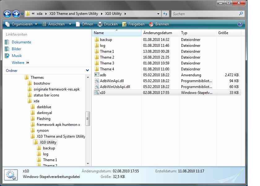Image resolution: width=260 pixels, height=186 pixels.
Task: Collapse the Ordner folder pane chevron
Action: 87,70
